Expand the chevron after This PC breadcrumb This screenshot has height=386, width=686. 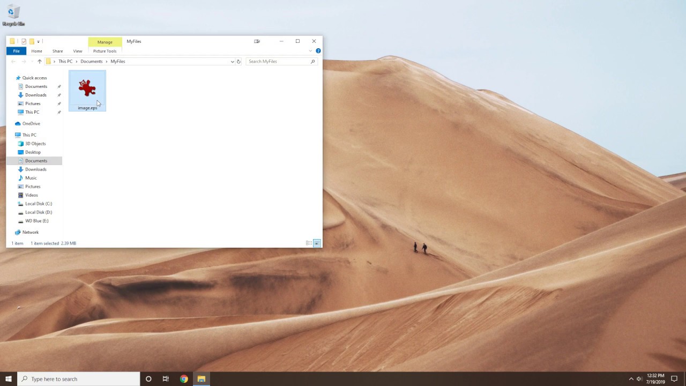(76, 62)
